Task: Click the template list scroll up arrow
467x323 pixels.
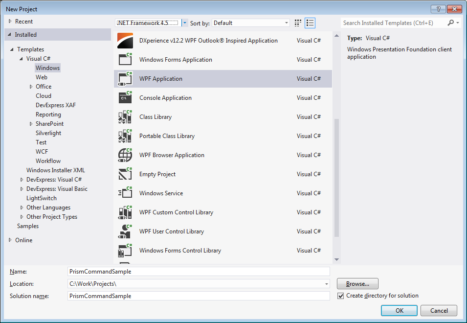Action: (337, 35)
